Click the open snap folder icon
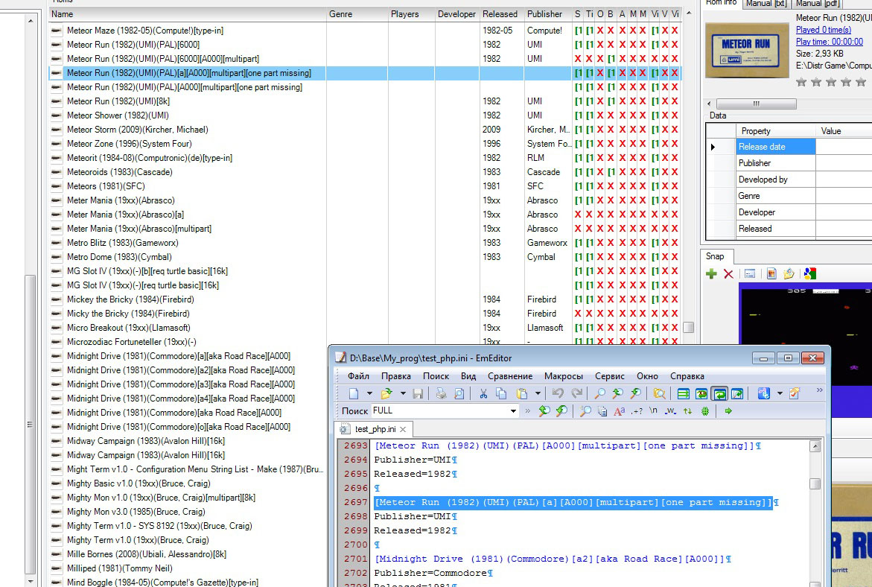This screenshot has width=872, height=587. pos(789,273)
